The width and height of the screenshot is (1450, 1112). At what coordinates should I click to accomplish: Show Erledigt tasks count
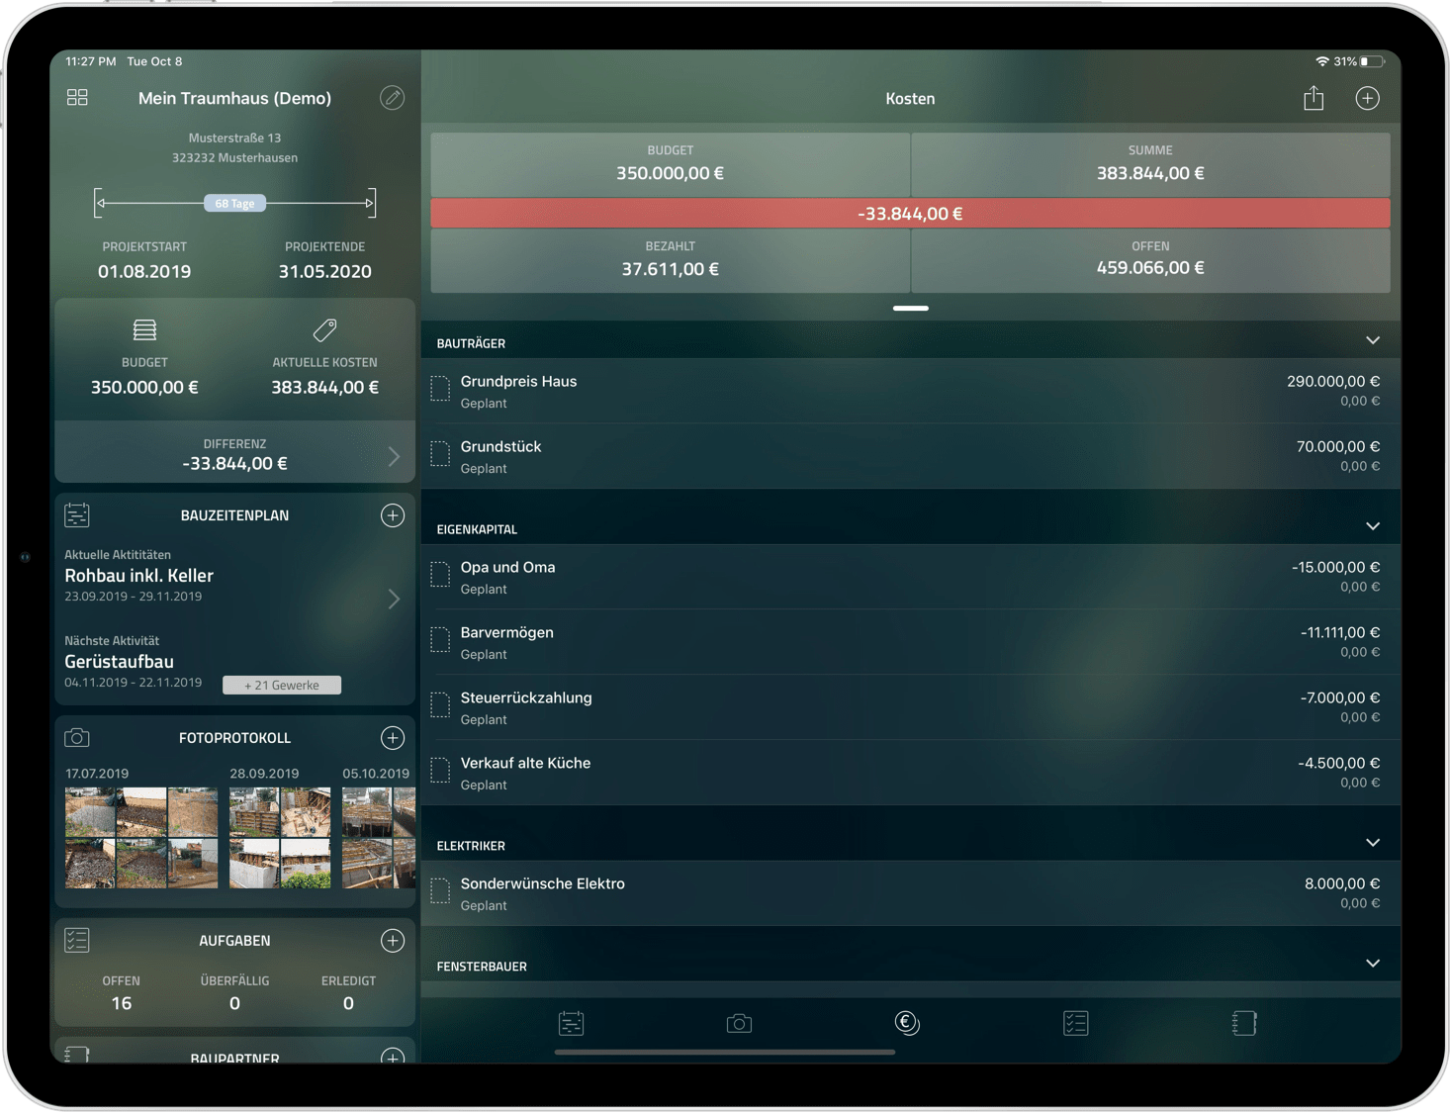(x=348, y=993)
